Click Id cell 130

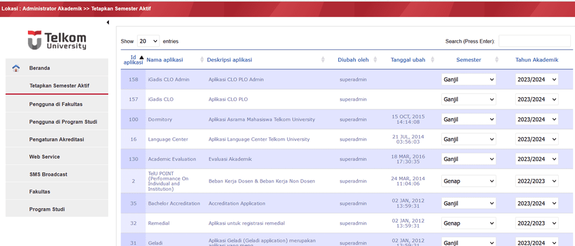point(133,159)
